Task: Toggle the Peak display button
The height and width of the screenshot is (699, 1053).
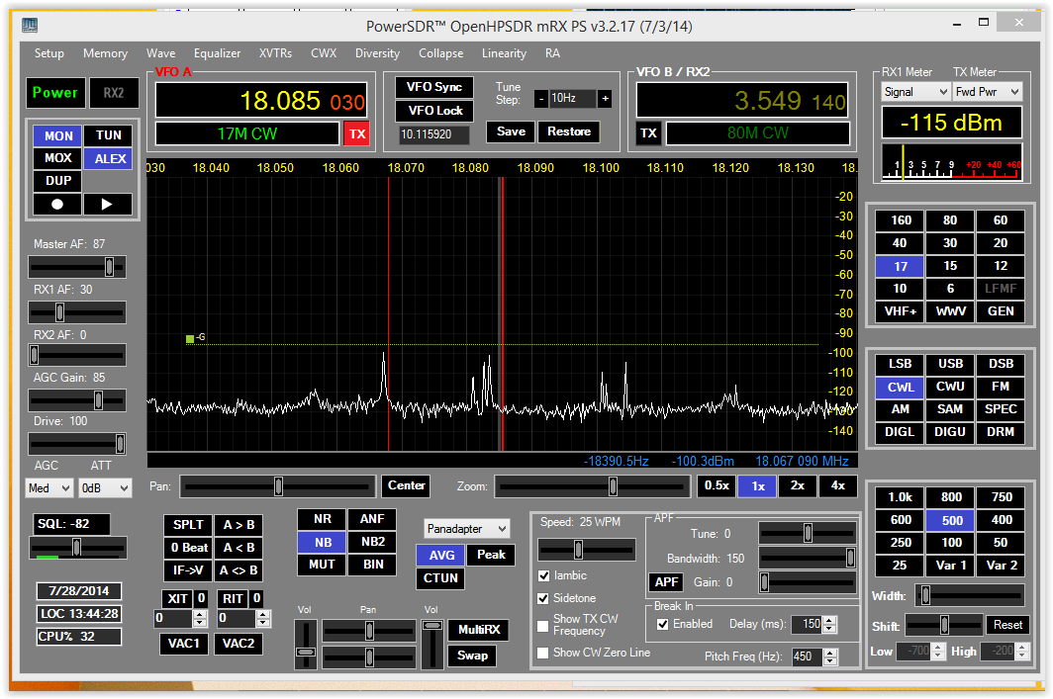Action: tap(491, 555)
